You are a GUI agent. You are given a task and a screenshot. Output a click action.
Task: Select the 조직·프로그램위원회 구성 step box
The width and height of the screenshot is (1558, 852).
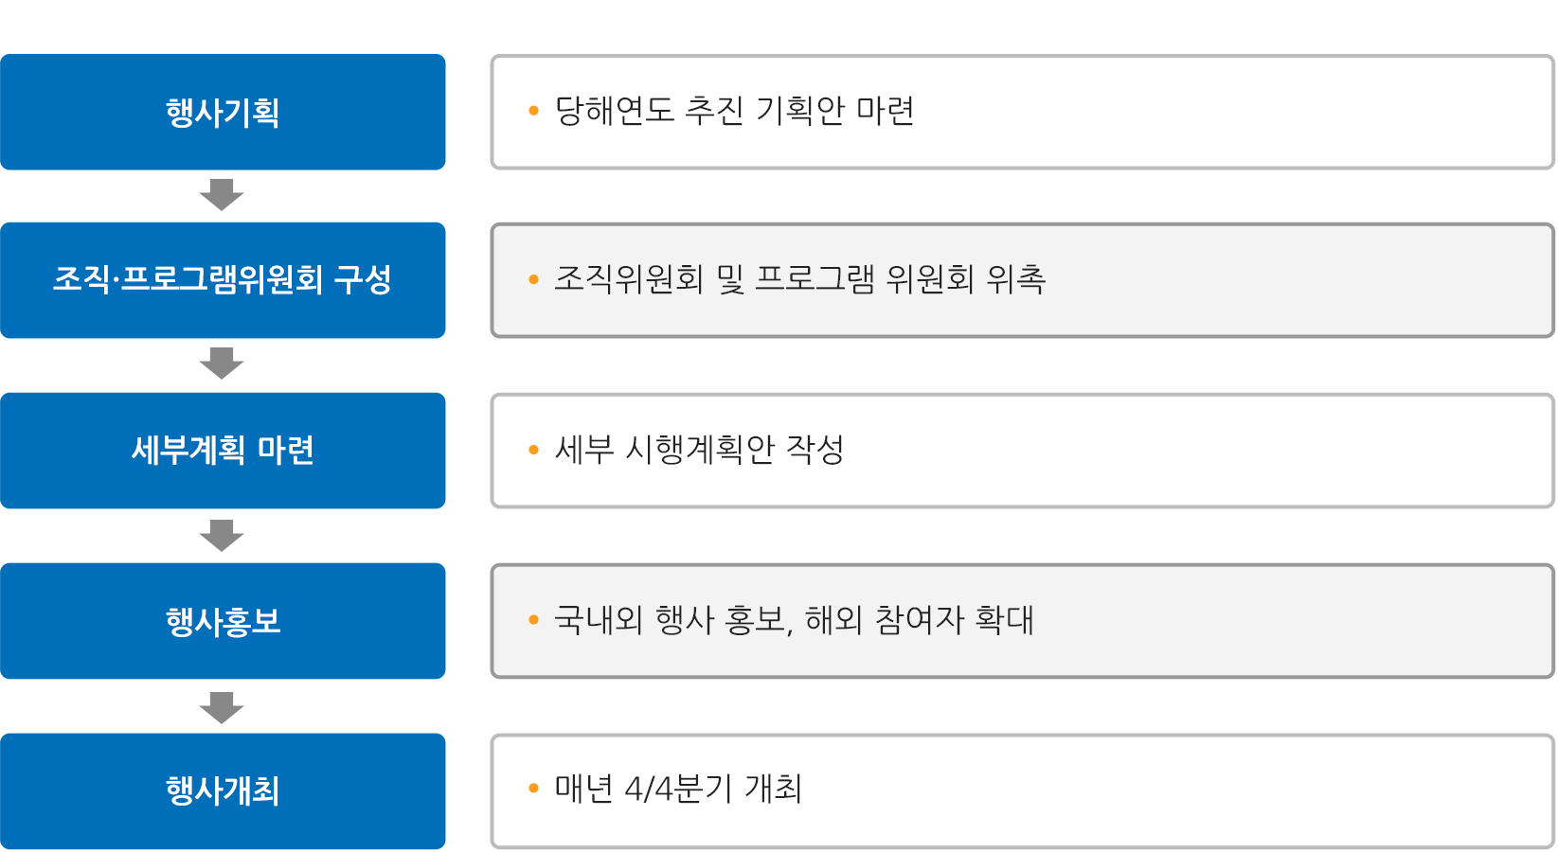pos(223,280)
